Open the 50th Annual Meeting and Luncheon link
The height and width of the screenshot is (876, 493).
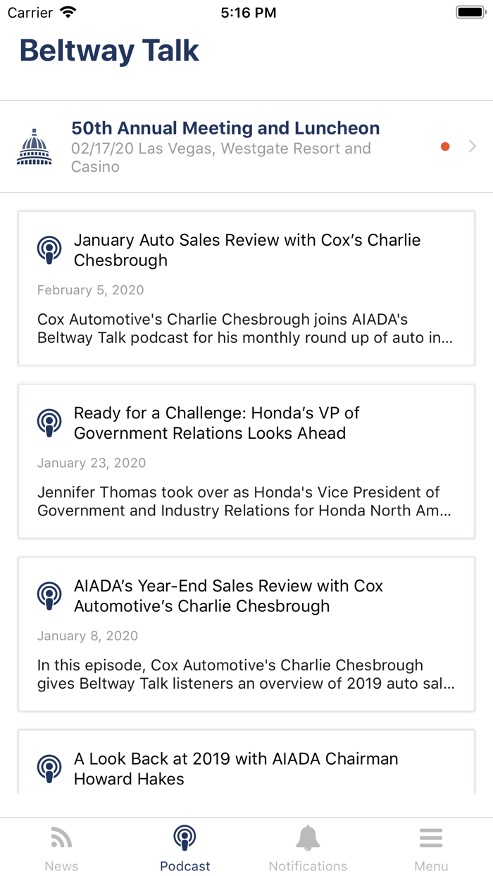pos(225,128)
